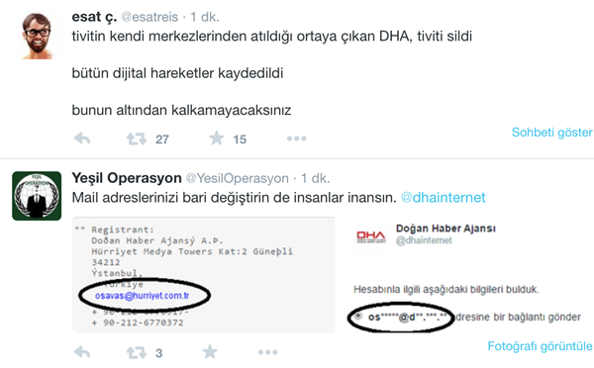Favorite Yeşil Operasyon's tweet with star

(210, 352)
